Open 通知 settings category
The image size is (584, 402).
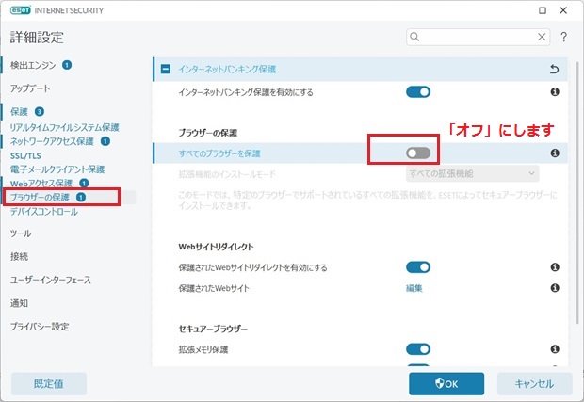point(19,303)
